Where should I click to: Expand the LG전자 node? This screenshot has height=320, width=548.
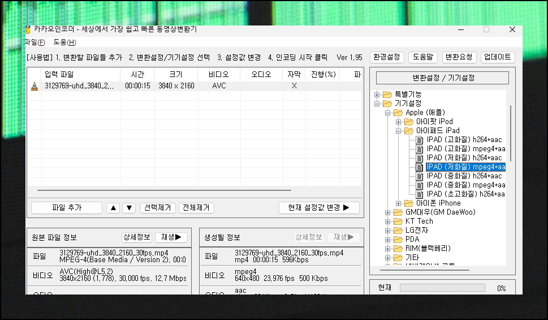pyautogui.click(x=387, y=231)
